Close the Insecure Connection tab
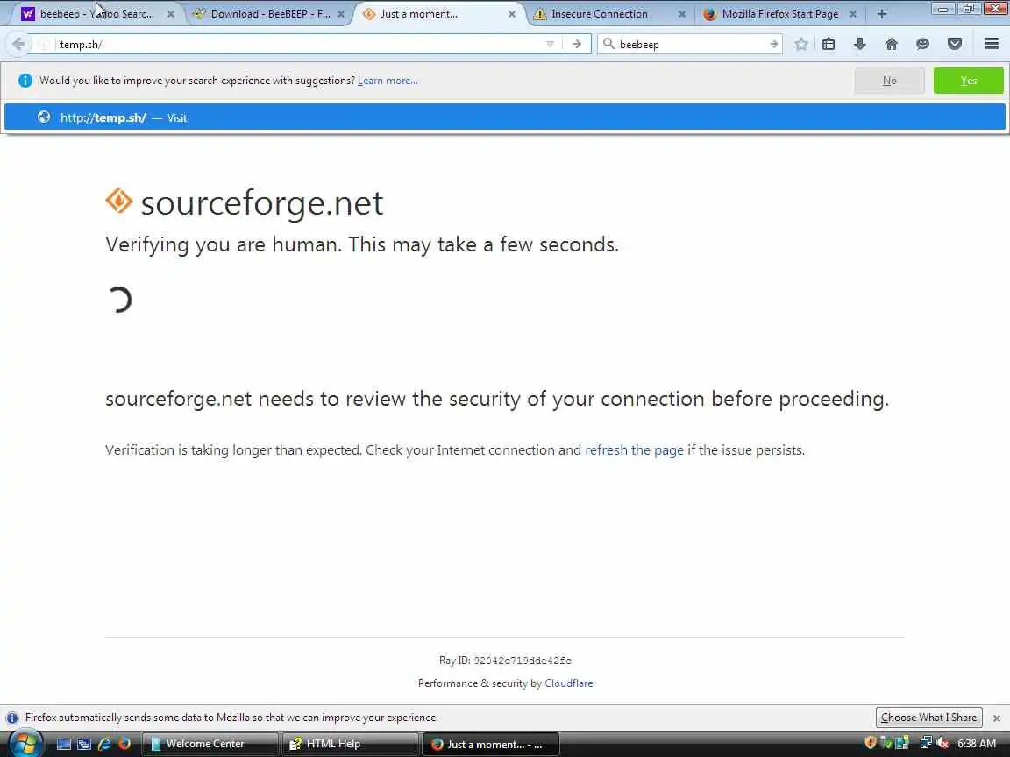 681,13
